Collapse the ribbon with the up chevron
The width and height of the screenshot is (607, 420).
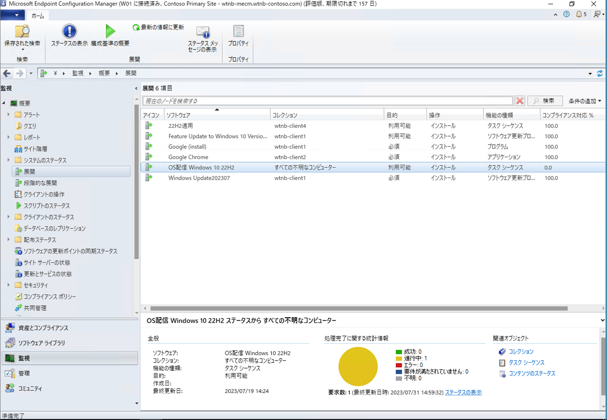pyautogui.click(x=556, y=14)
